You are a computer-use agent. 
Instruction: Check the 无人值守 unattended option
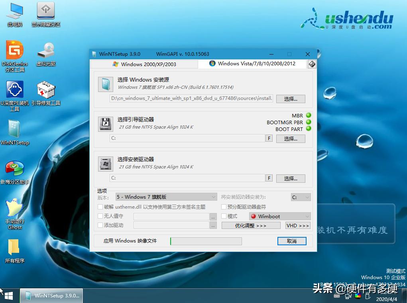[x=100, y=216]
